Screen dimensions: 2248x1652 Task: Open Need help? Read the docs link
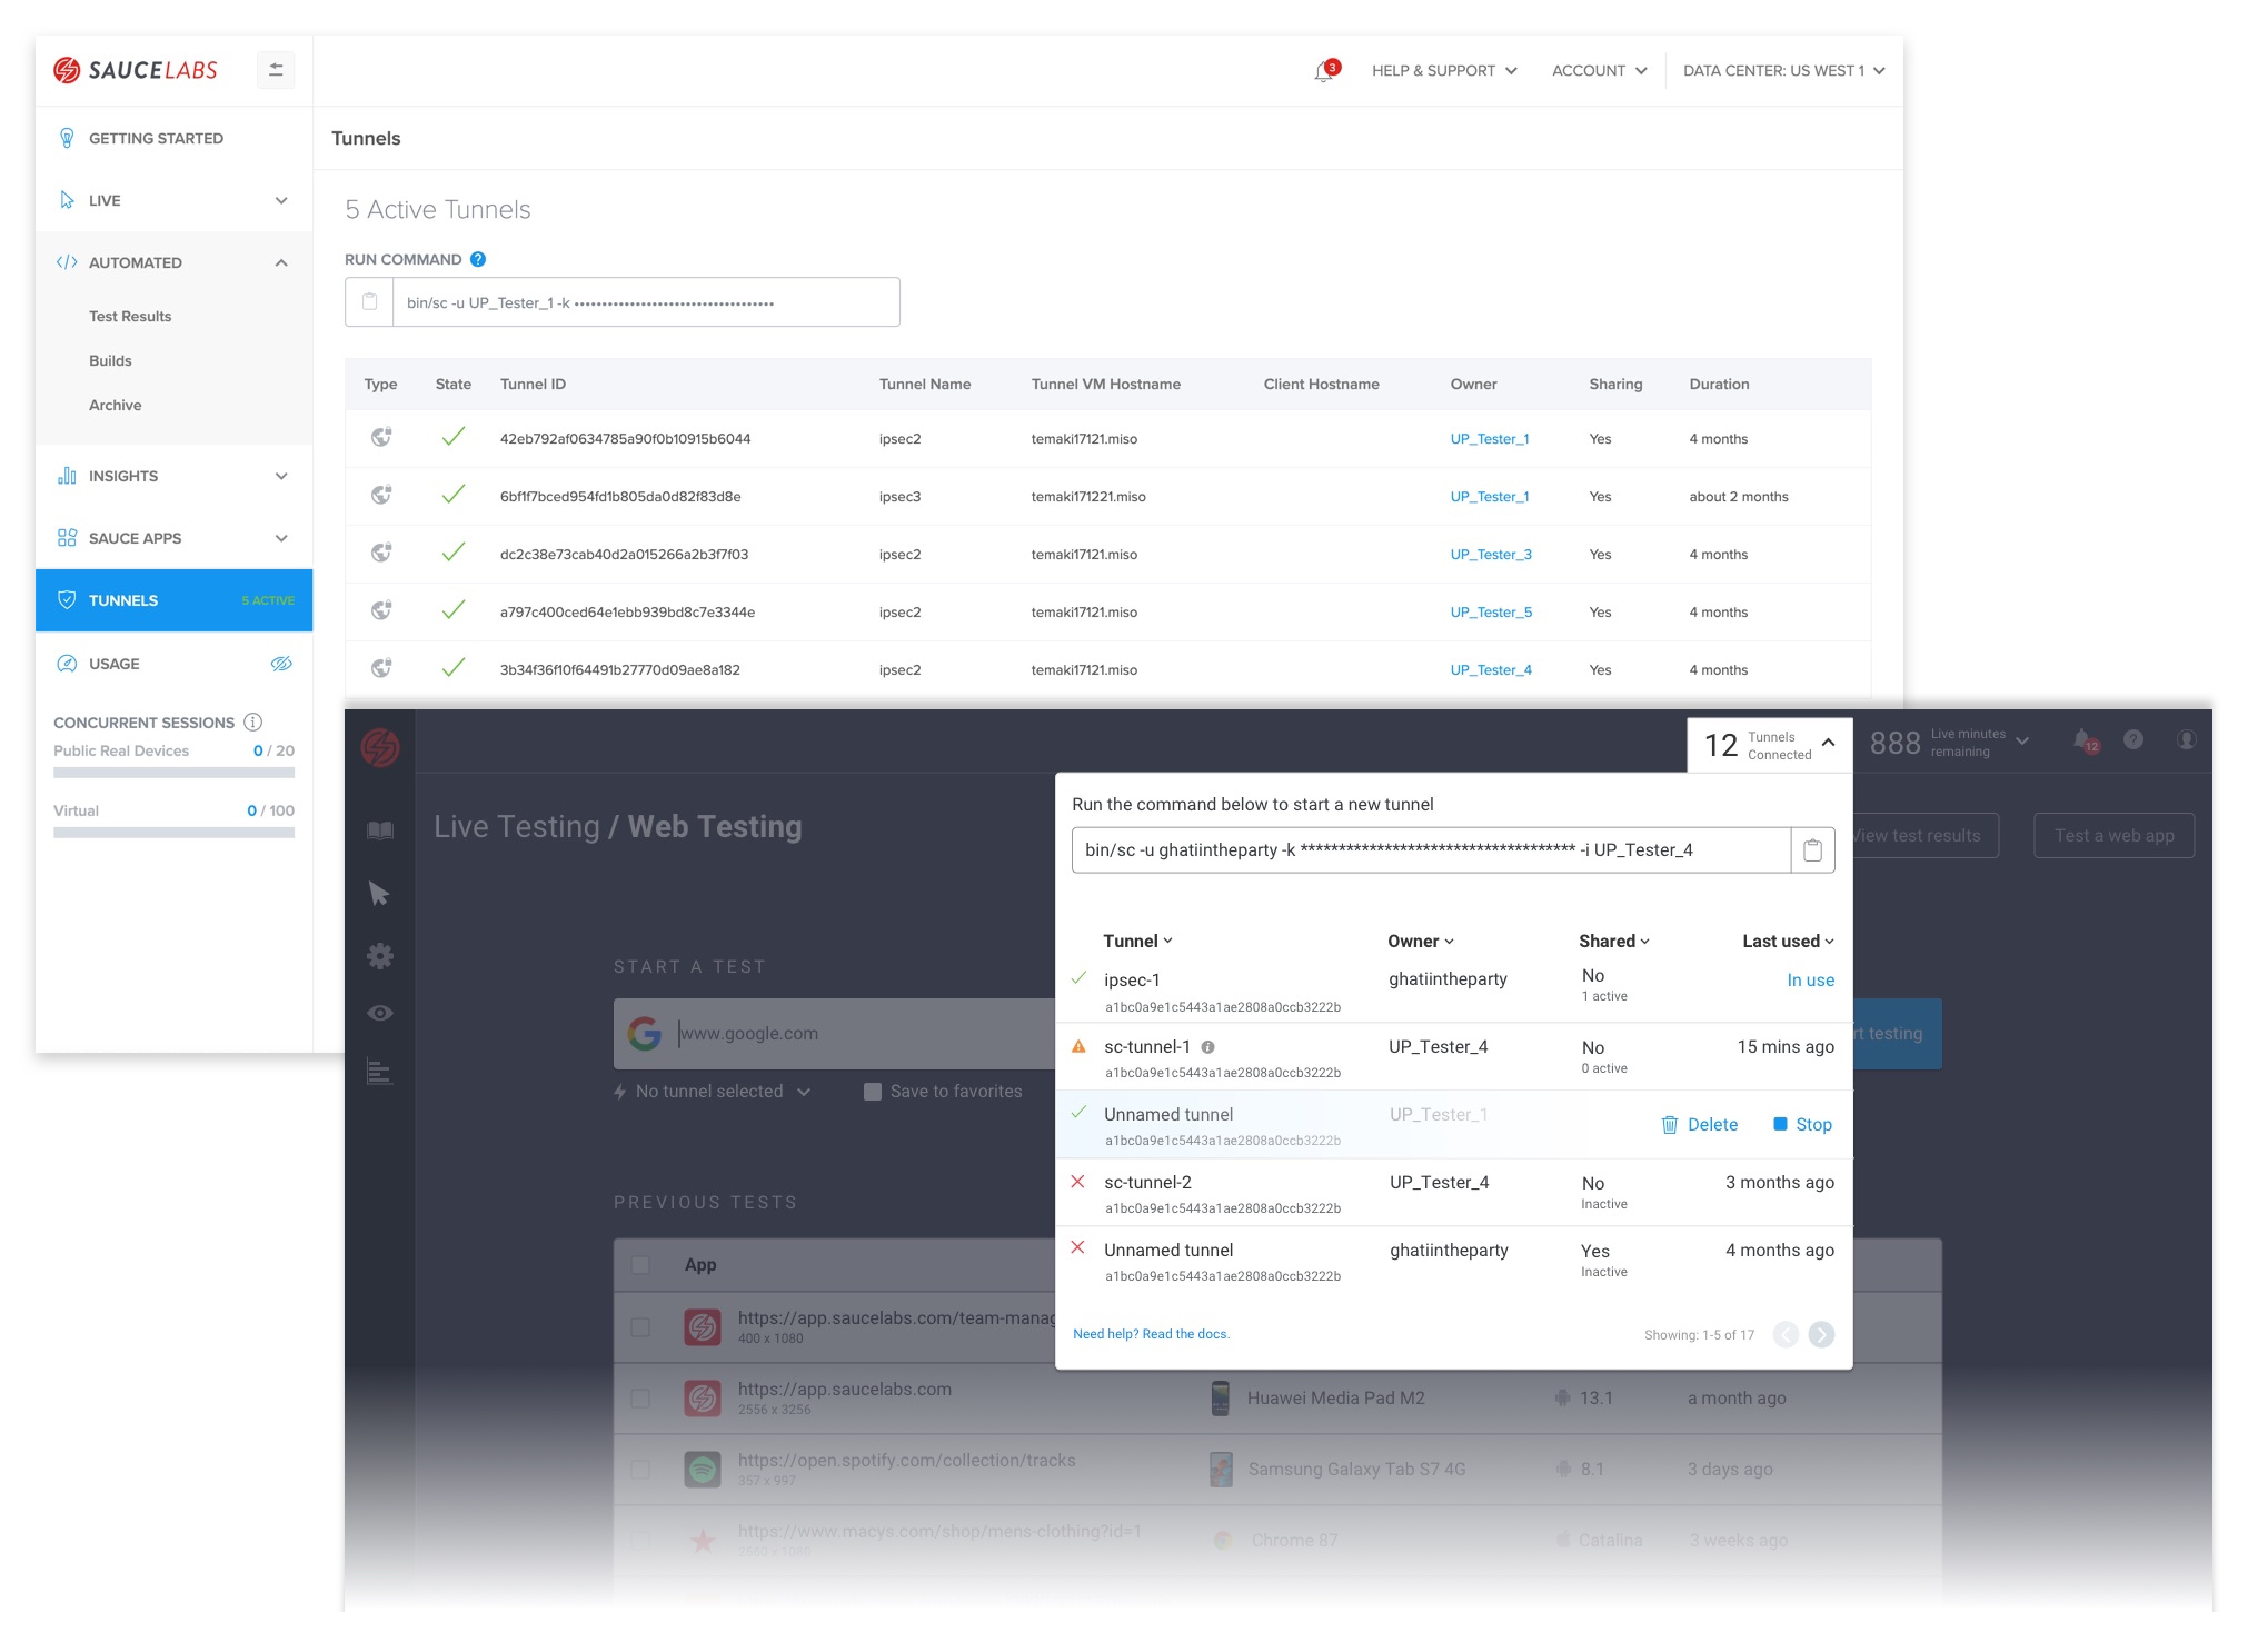[x=1151, y=1335]
